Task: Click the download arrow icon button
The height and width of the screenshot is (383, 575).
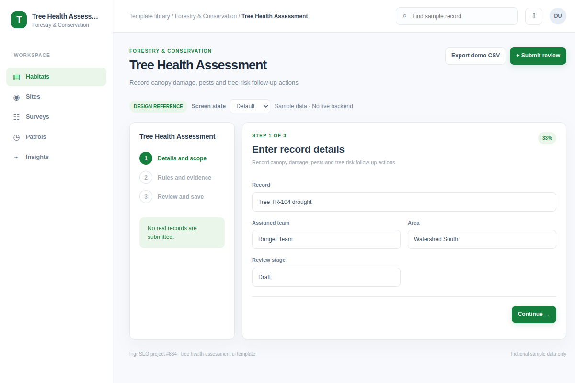Action: coord(534,16)
